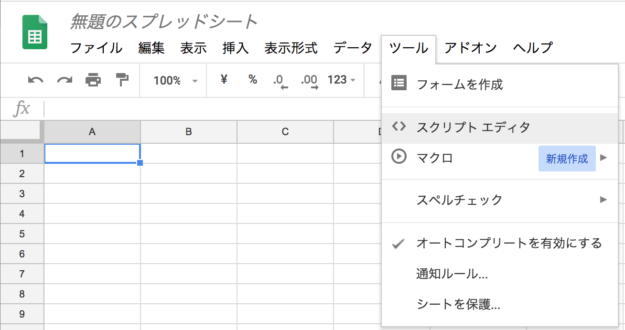Open the ファイル menu
Viewport: 625px width, 330px height.
click(96, 48)
